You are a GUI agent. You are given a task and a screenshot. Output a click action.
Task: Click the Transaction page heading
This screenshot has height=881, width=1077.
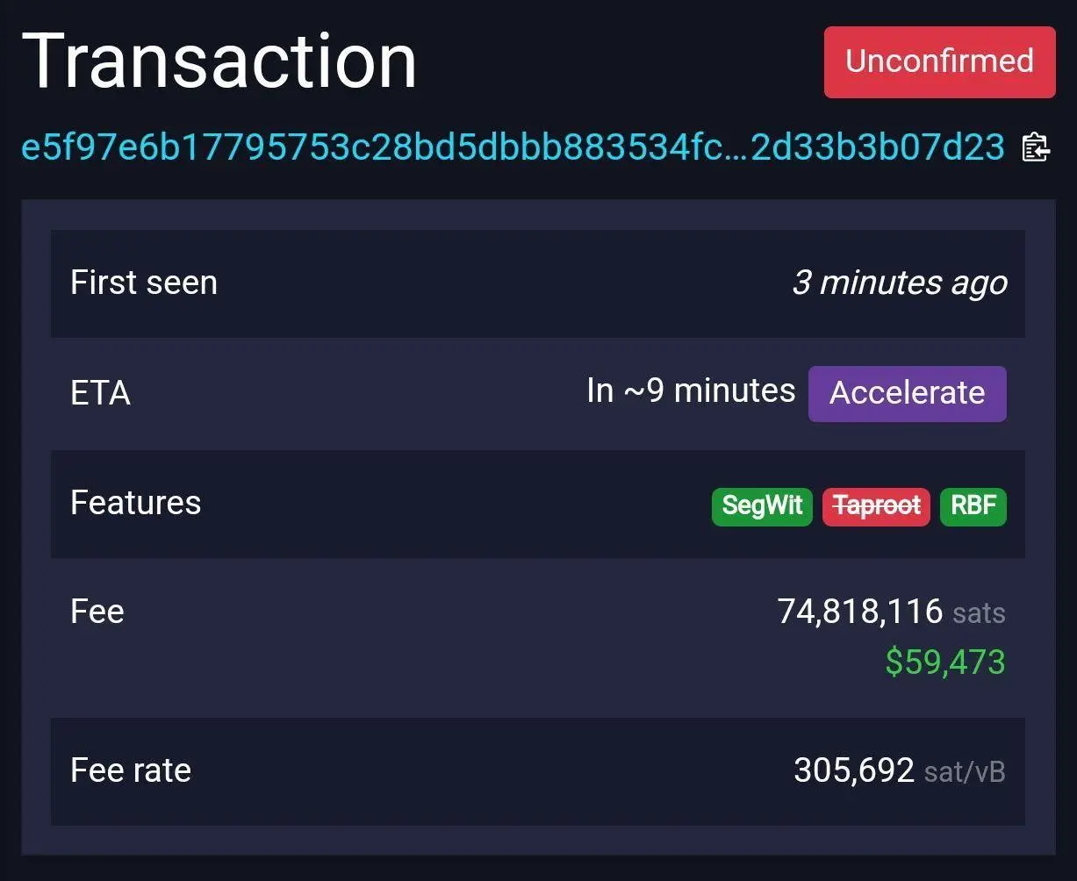click(219, 61)
